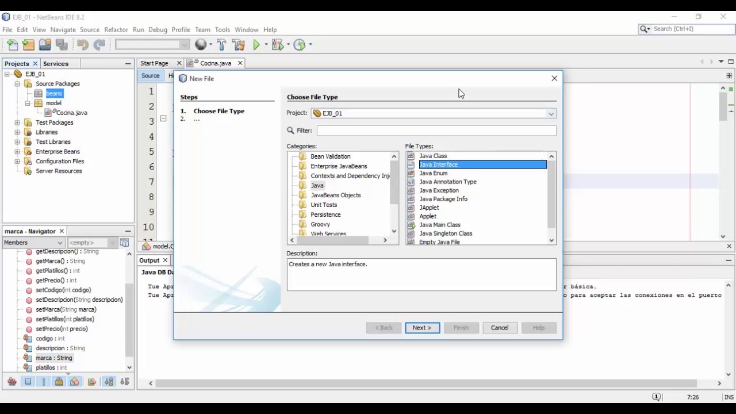The image size is (736, 414).
Task: Click the Clean and Build Project icon
Action: click(239, 45)
